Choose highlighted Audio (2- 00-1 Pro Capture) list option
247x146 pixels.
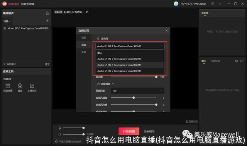tap(130, 65)
